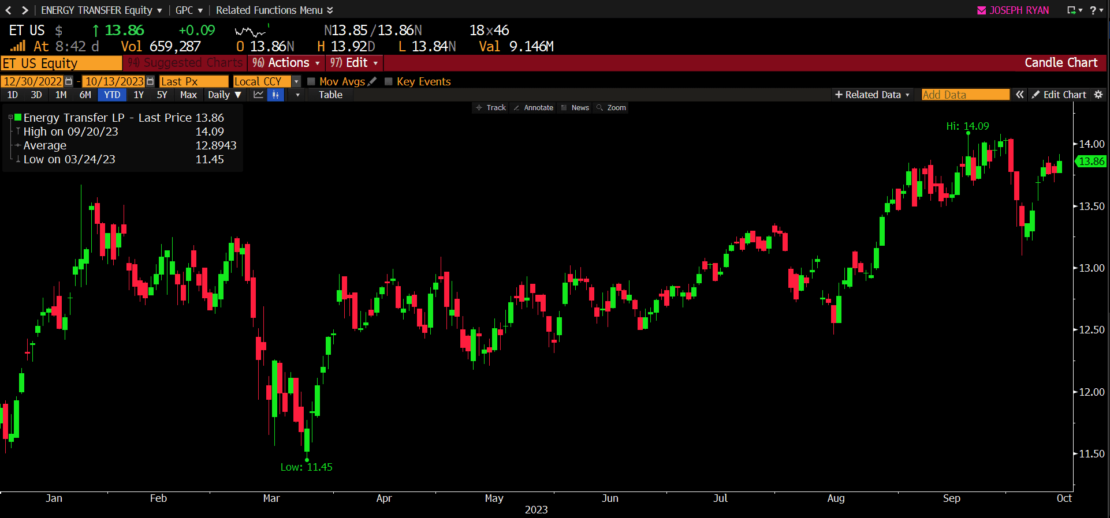The width and height of the screenshot is (1110, 518).
Task: Click the Hi: 14.09 chart marker
Action: point(967,126)
